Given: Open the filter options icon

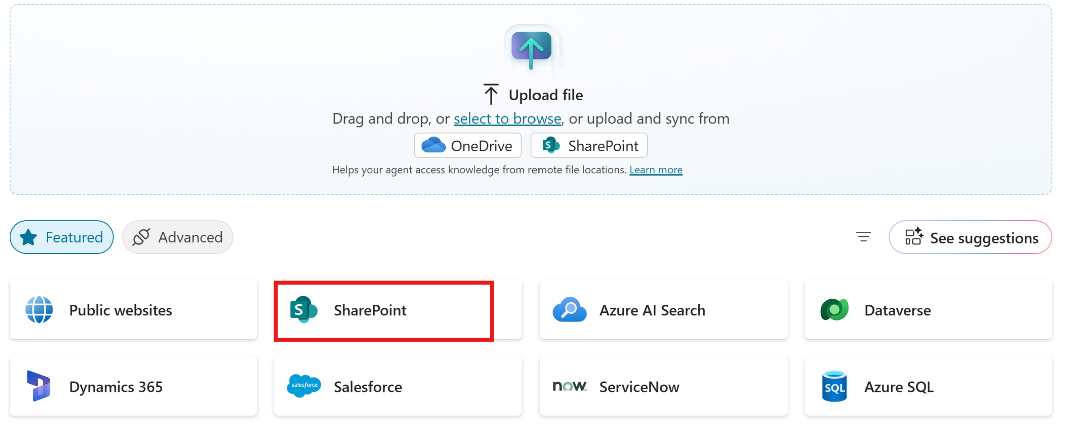Looking at the screenshot, I should point(863,237).
